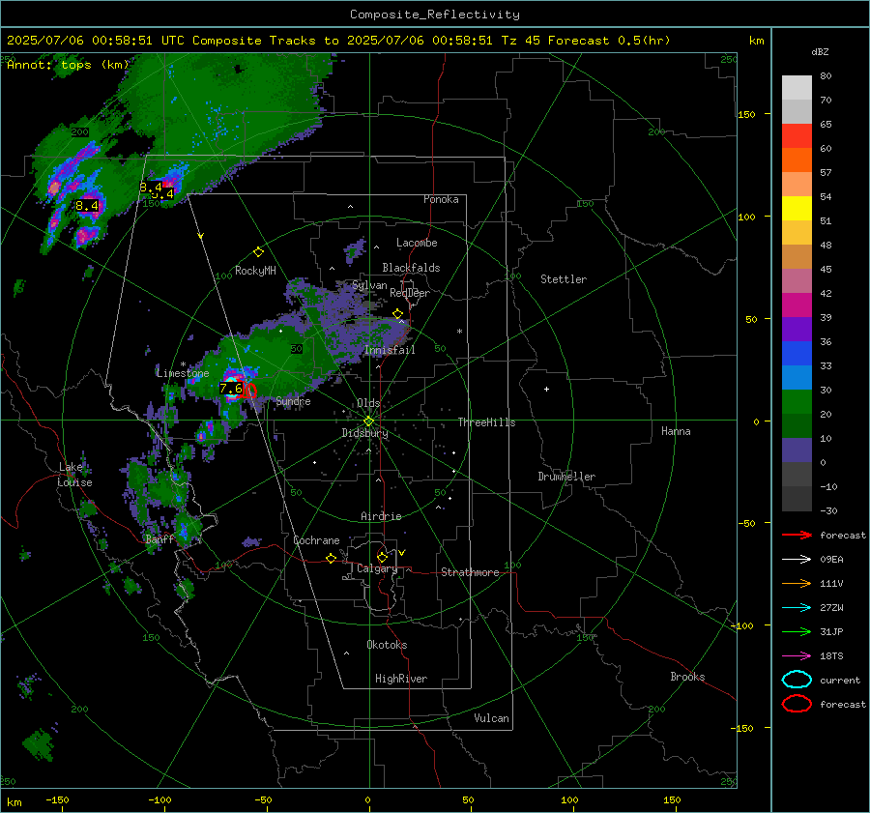Click the Drumheller city label

tap(566, 477)
